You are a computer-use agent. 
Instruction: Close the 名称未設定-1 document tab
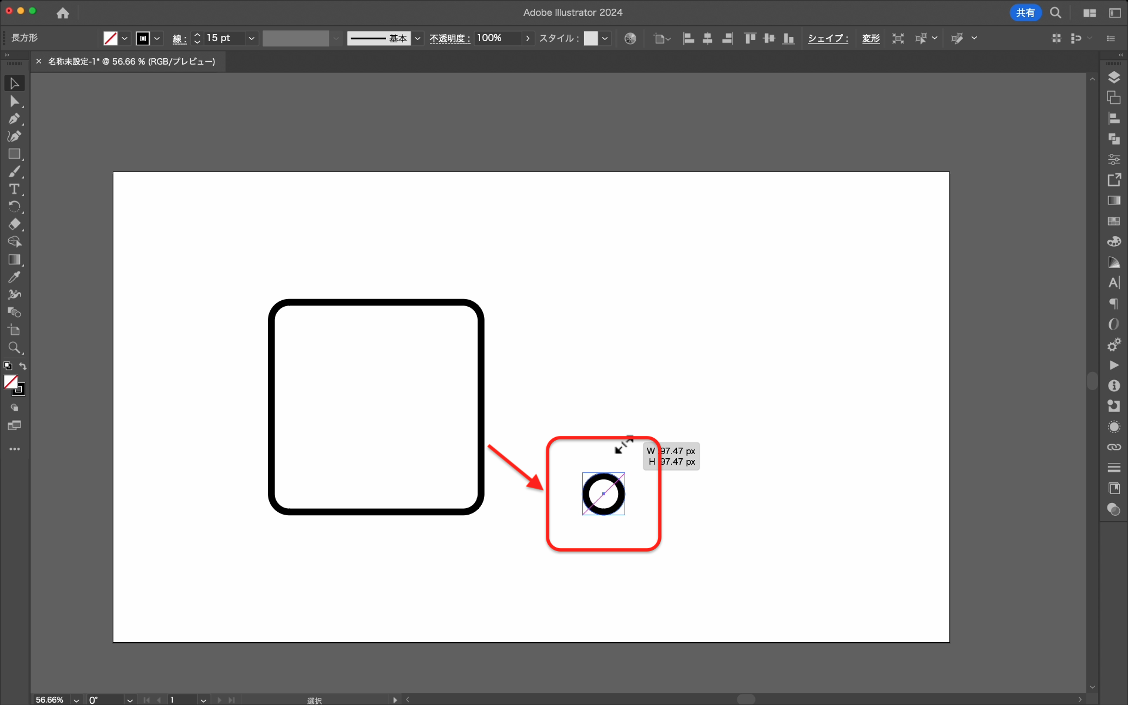pos(39,61)
